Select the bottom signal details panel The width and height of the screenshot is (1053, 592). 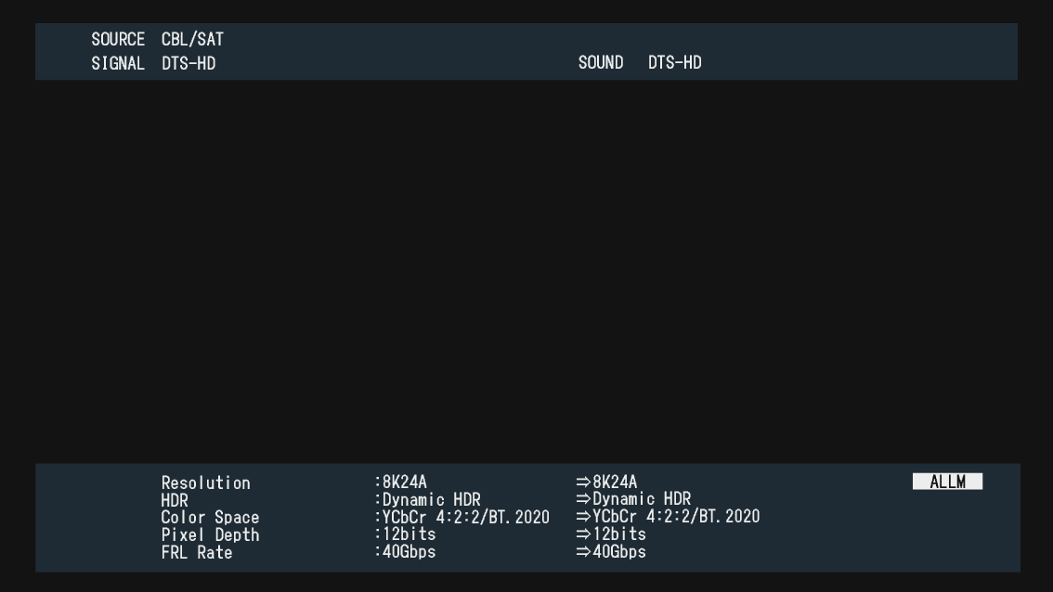[526, 517]
